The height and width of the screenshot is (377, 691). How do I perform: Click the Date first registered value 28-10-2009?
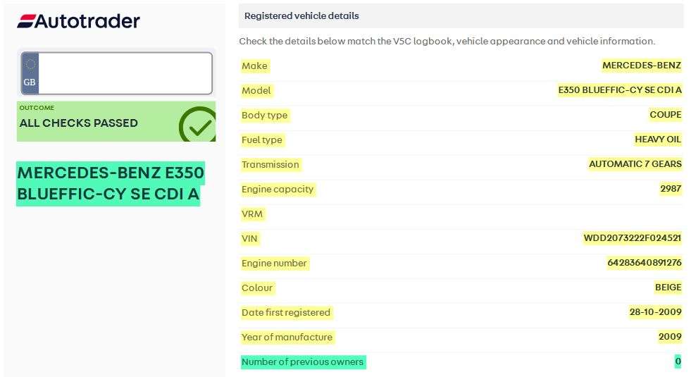click(656, 312)
